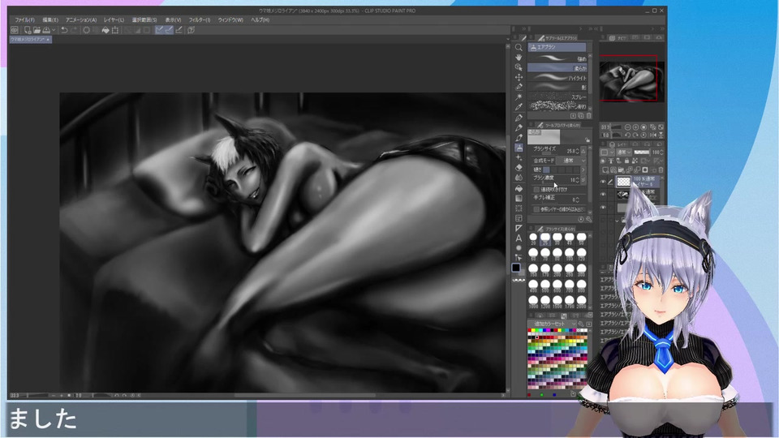Screen dimensions: 779x438
Task: Click Fill bucket icon in command bar
Action: tap(105, 30)
